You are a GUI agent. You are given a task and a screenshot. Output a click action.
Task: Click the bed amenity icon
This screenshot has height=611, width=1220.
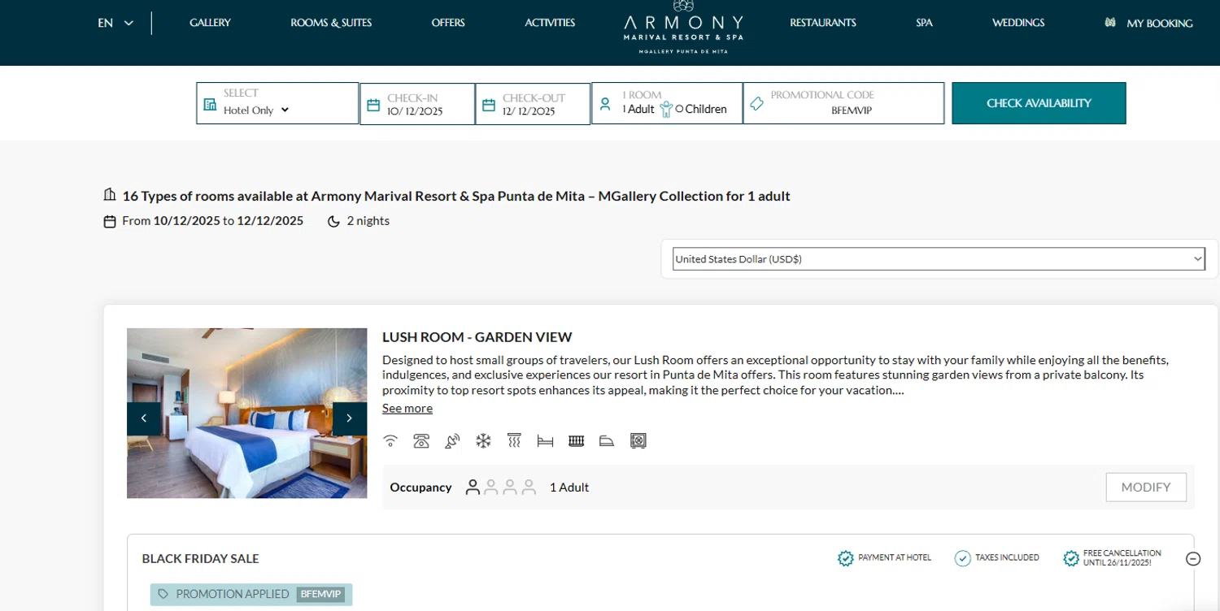545,441
